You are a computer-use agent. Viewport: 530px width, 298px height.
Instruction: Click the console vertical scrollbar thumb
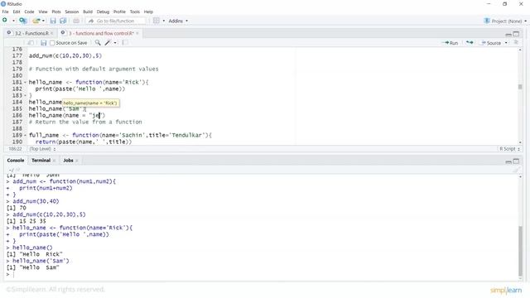click(x=520, y=251)
